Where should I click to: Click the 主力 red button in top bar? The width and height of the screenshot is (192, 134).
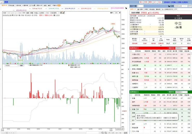[155, 2]
